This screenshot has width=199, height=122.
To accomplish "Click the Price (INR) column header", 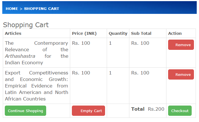I will click(x=84, y=33).
